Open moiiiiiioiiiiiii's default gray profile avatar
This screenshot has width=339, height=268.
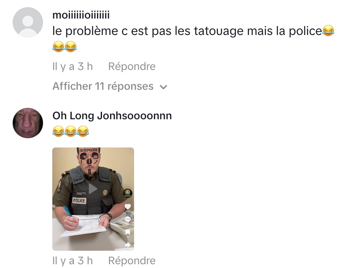click(28, 22)
